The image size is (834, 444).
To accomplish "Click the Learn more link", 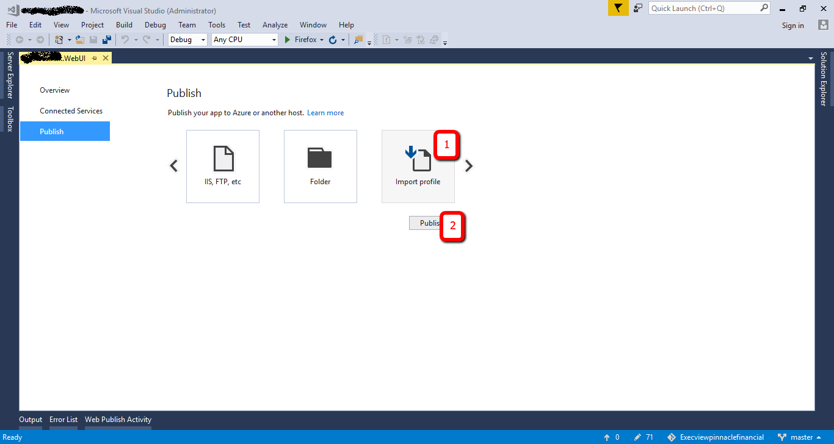I will 325,112.
